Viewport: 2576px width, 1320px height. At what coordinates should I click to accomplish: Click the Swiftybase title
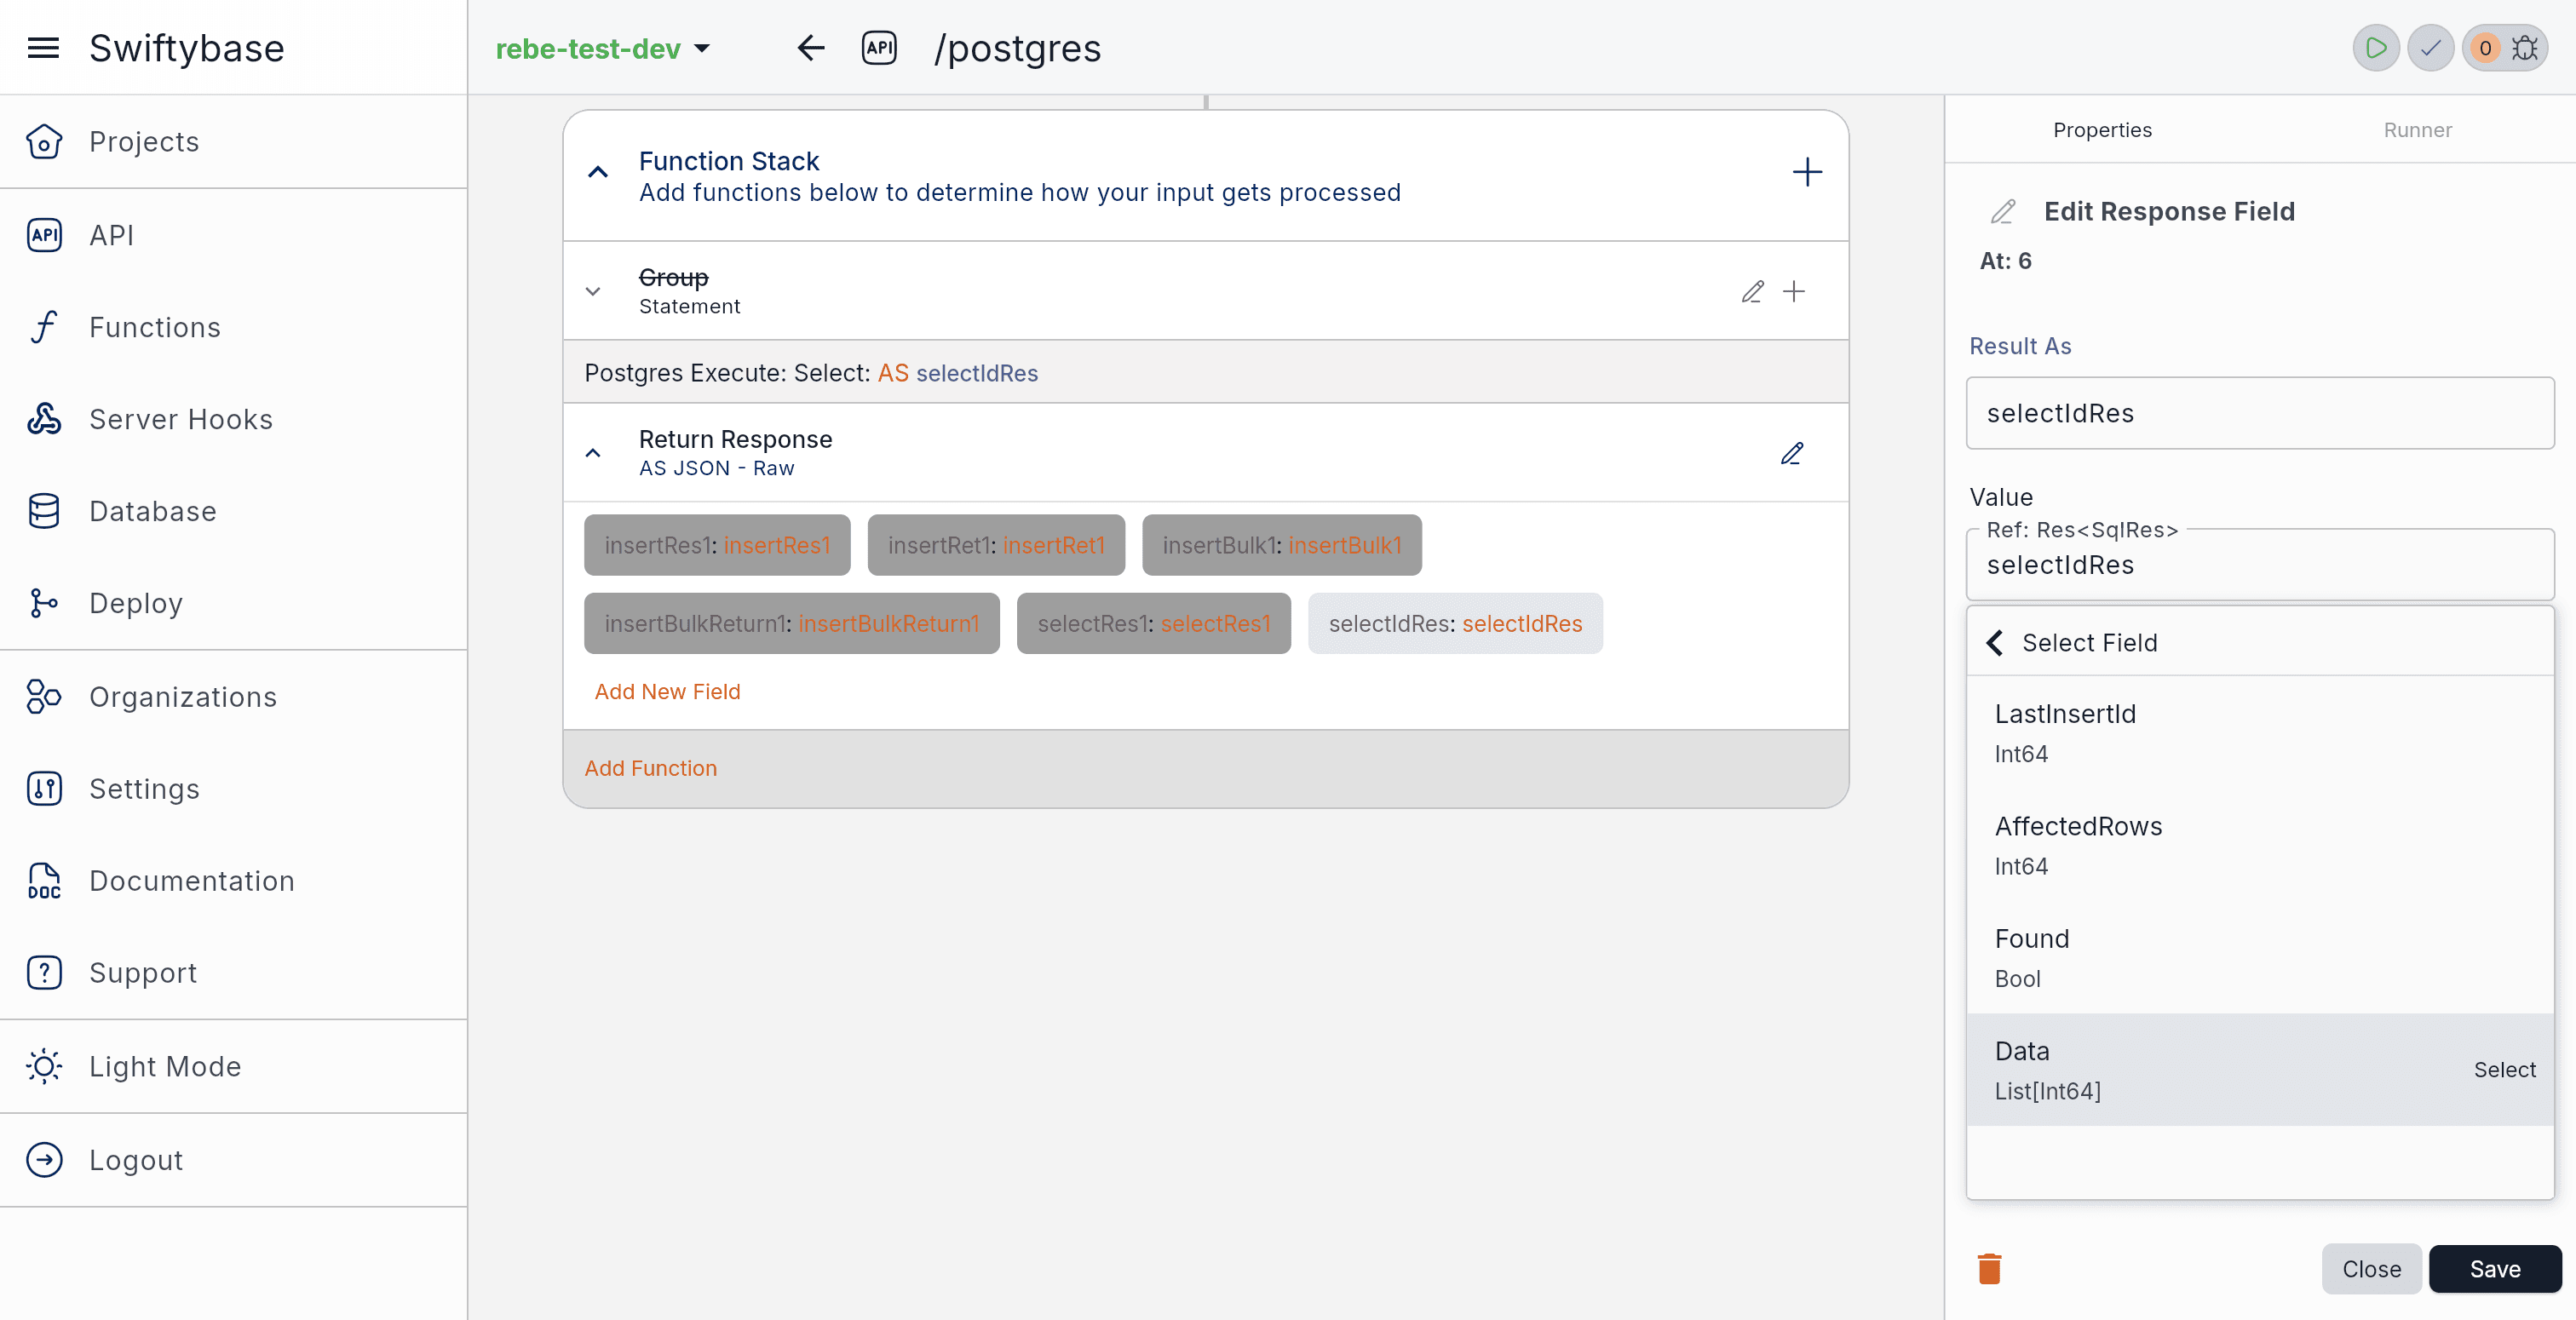(x=187, y=48)
